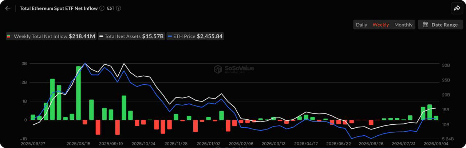The height and width of the screenshot is (148, 466).
Task: Open the Date Range picker
Action: tap(441, 25)
